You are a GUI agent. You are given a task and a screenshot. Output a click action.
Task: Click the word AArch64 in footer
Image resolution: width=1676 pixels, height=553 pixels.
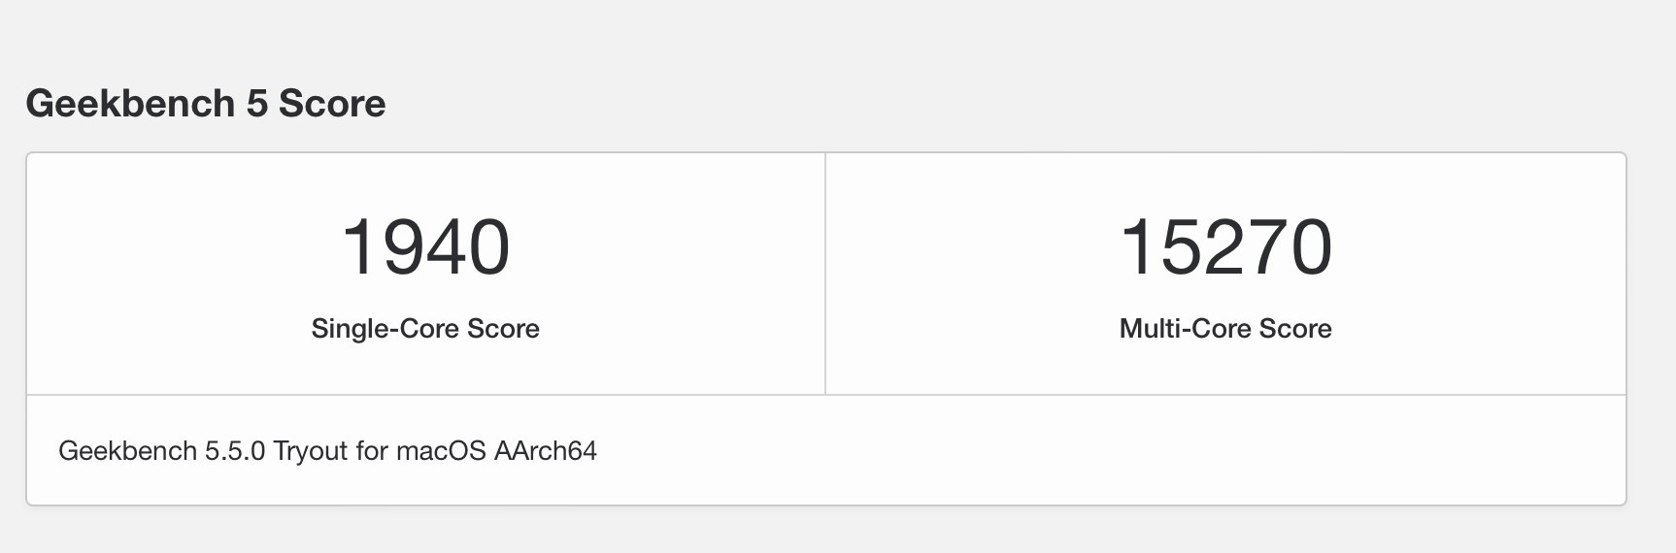click(x=546, y=451)
